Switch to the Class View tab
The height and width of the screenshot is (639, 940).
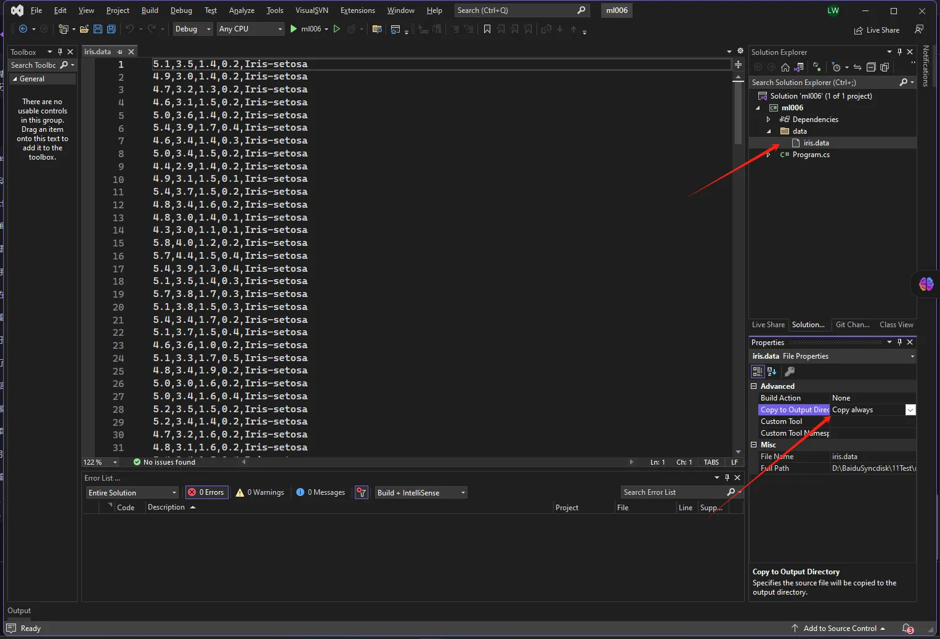point(896,325)
